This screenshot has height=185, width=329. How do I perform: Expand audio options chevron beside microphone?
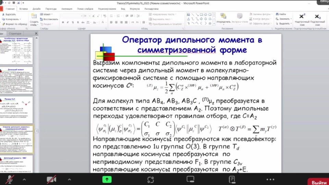click(x=24, y=179)
